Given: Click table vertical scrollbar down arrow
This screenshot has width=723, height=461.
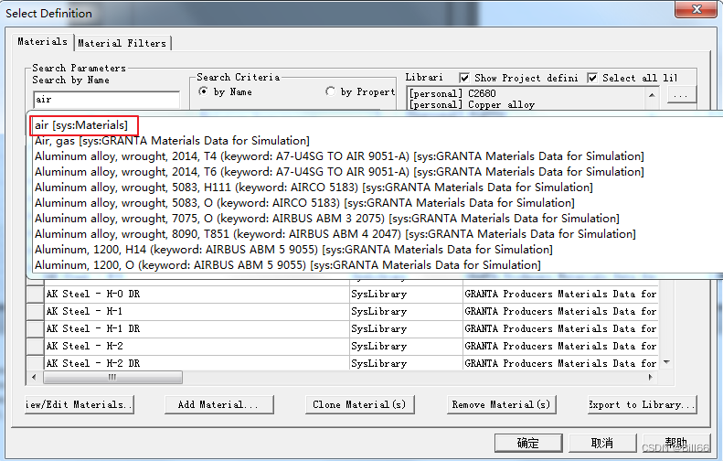Looking at the screenshot, I should pyautogui.click(x=666, y=362).
